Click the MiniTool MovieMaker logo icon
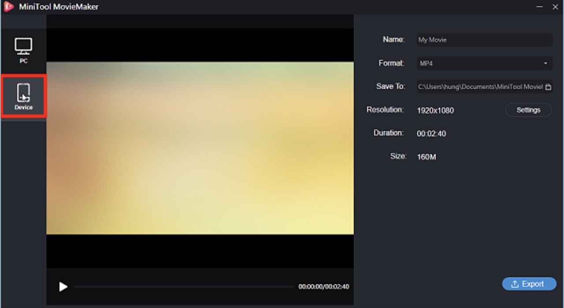 (x=9, y=7)
